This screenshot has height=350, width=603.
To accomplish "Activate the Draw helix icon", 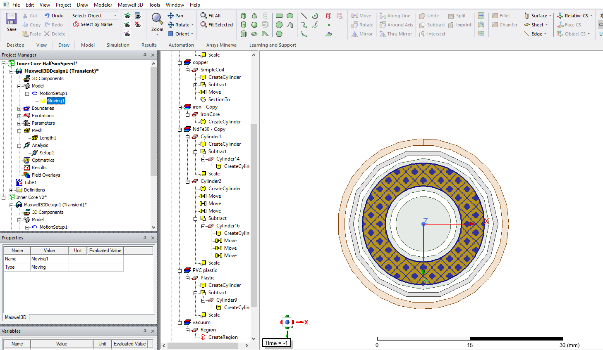I will [x=265, y=16].
